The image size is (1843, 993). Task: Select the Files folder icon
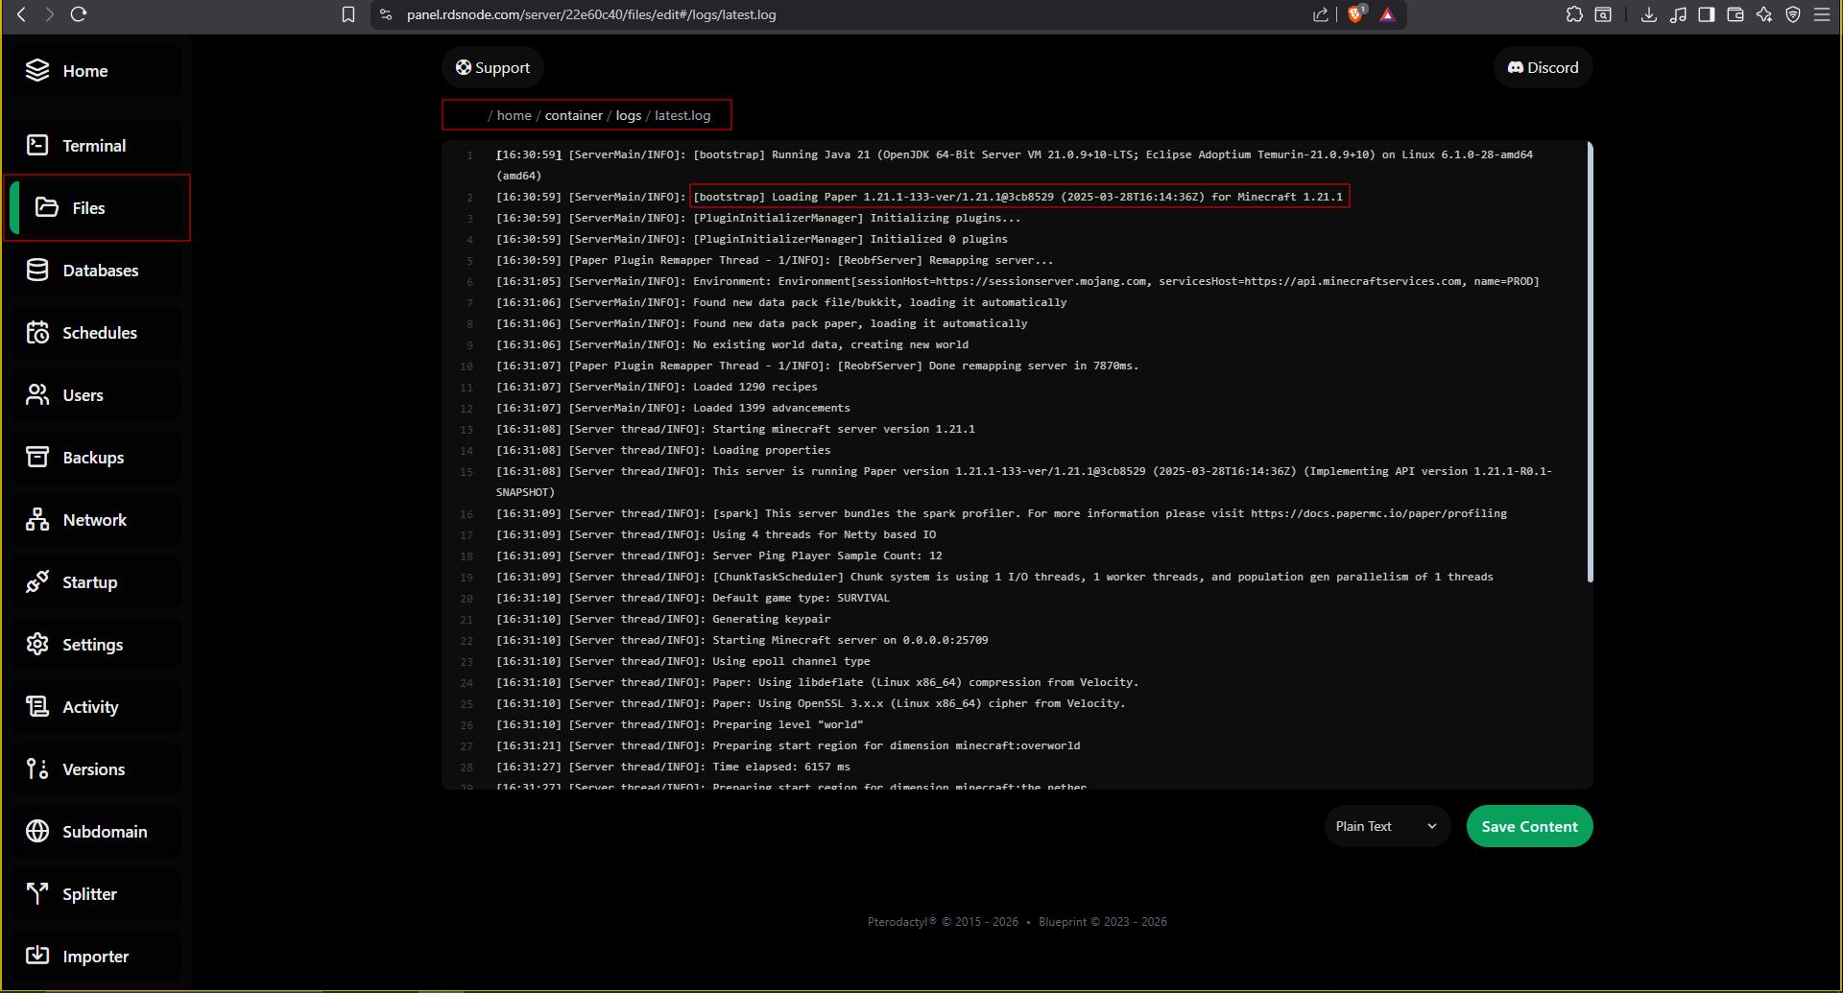click(x=47, y=207)
